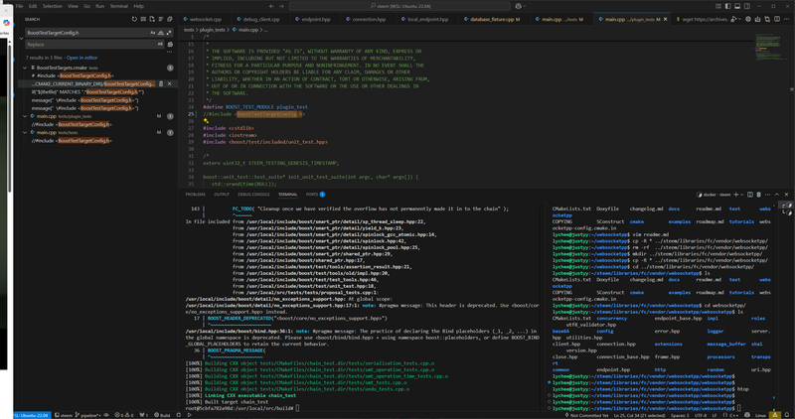This screenshot has width=795, height=419.
Task: Click the code action lightbulb on line 26
Action: click(206, 121)
